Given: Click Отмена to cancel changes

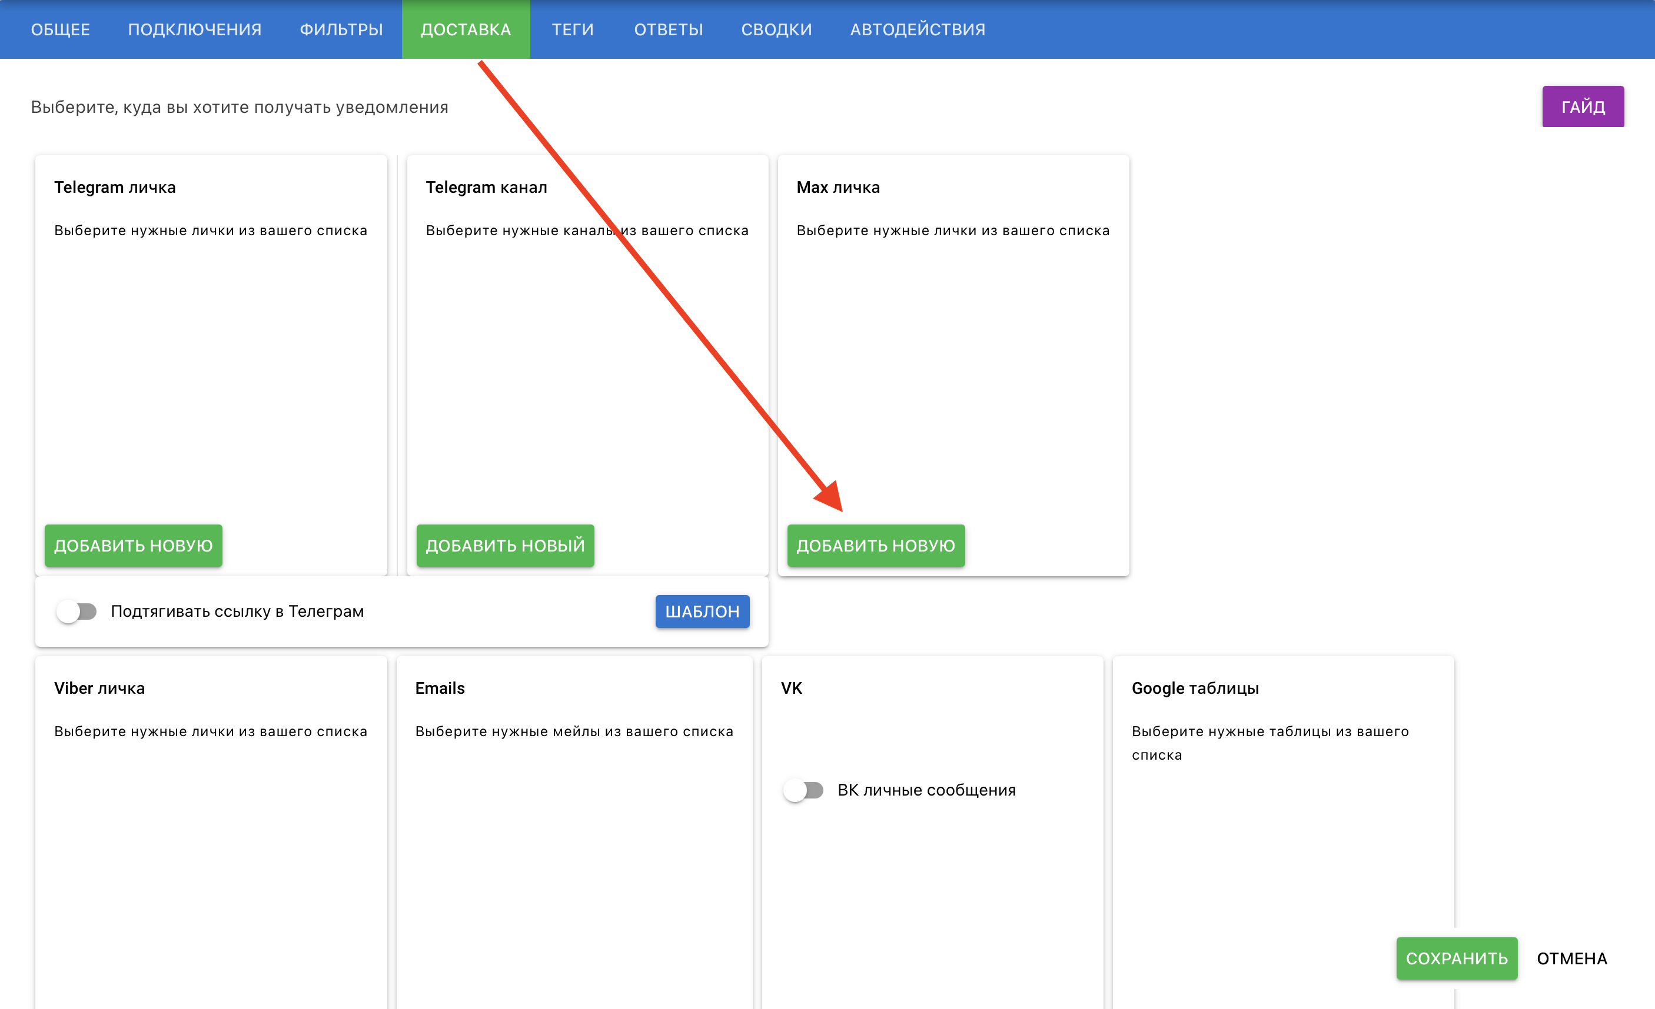Looking at the screenshot, I should tap(1571, 958).
